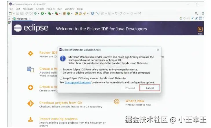Viewport: 211px width, 128px height.
Task: Click the Import existing projects download icon
Action: click(31, 119)
